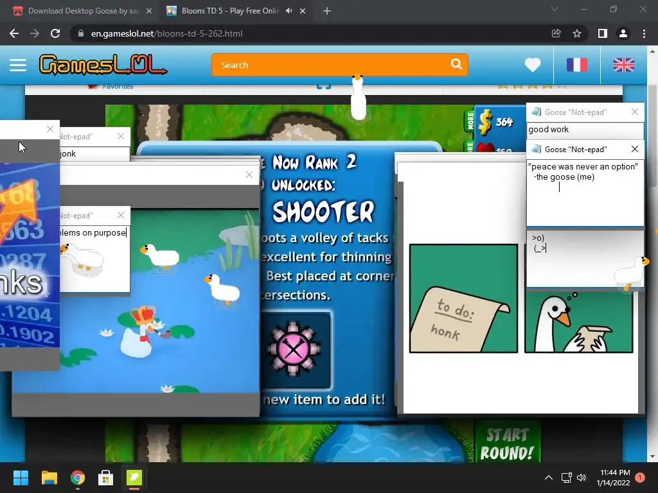658x493 pixels.
Task: Click the Tack Shooter tower icon
Action: (x=294, y=349)
